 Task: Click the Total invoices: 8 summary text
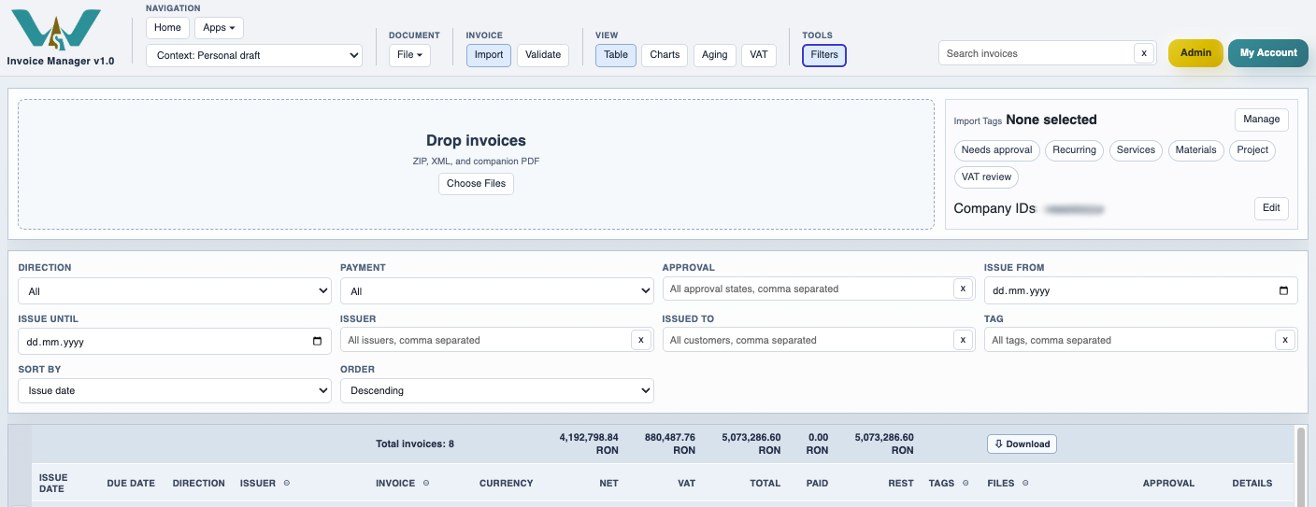415,444
